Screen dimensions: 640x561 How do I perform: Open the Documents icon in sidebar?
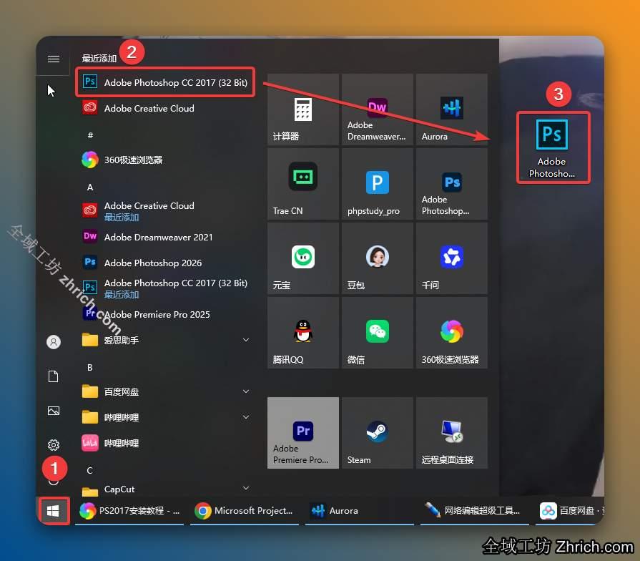(54, 376)
